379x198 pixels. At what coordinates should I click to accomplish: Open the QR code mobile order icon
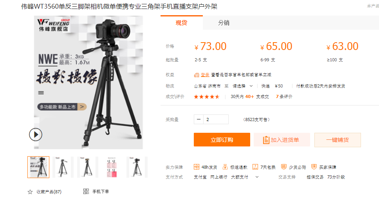pos(86,191)
